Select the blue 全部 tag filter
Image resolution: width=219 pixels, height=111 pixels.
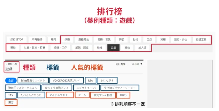11,81
